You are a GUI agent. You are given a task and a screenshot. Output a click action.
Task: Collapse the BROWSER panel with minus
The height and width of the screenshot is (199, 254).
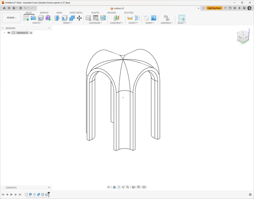49,28
